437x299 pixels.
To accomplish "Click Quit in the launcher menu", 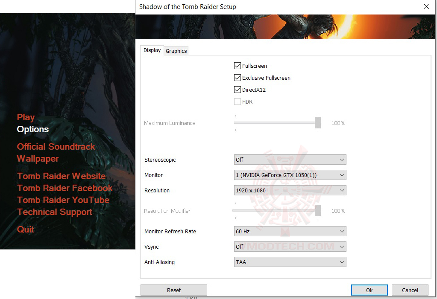I will pyautogui.click(x=26, y=229).
